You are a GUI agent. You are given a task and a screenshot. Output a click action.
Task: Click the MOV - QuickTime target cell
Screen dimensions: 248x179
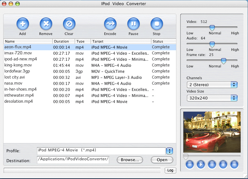pos(108,72)
